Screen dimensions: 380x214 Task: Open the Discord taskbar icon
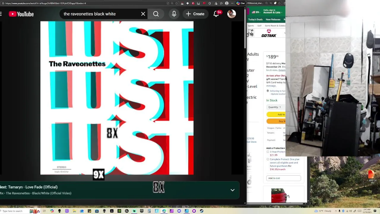pyautogui.click(x=179, y=211)
